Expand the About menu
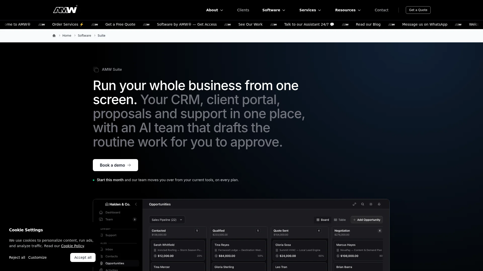 (215, 10)
